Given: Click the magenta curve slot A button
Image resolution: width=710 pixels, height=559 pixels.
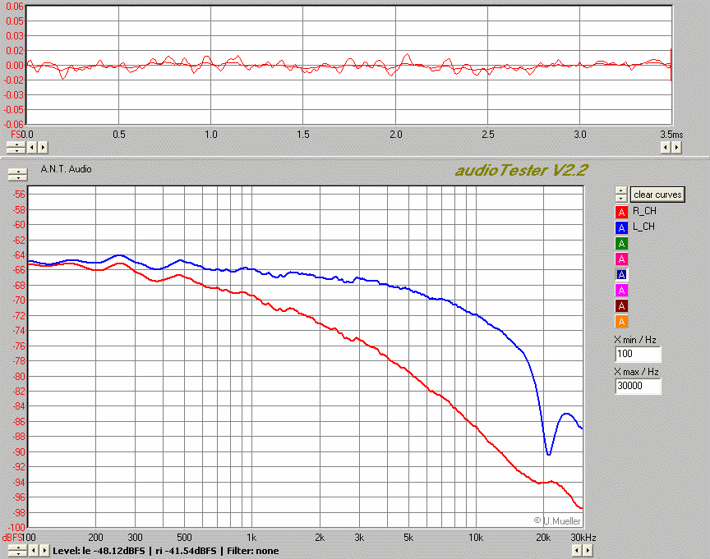Looking at the screenshot, I should 621,291.
